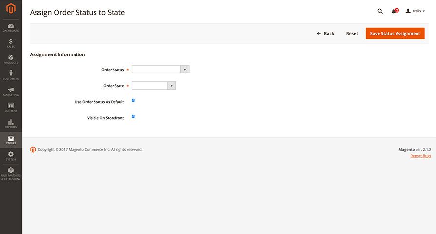Open the Products sidebar menu
Image resolution: width=436 pixels, height=234 pixels.
click(x=11, y=60)
